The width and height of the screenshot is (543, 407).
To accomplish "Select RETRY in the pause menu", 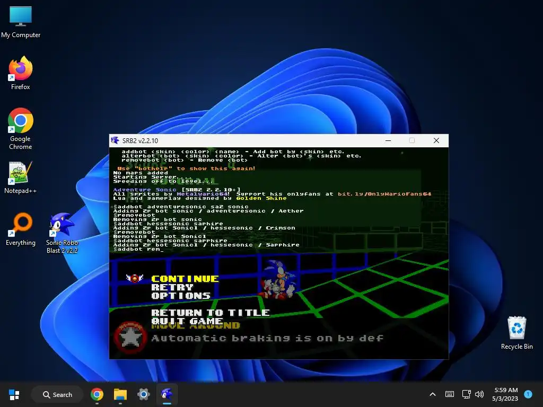I will (172, 287).
